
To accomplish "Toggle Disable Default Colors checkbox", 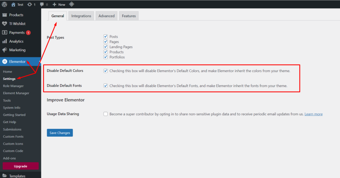I will click(106, 71).
